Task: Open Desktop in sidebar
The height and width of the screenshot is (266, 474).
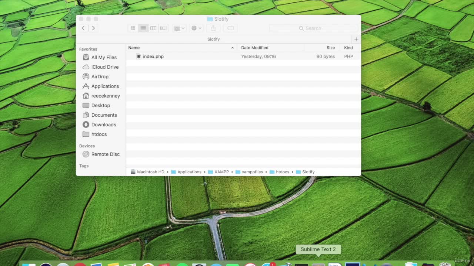Action: coord(96,105)
